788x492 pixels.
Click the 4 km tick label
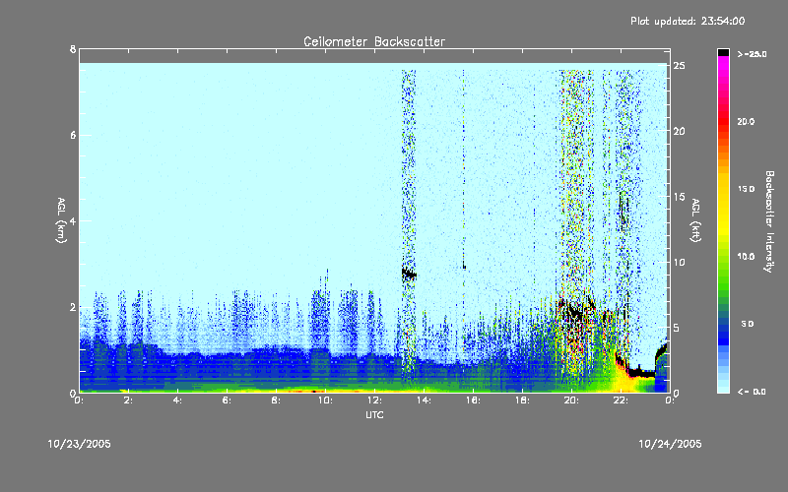pyautogui.click(x=73, y=220)
